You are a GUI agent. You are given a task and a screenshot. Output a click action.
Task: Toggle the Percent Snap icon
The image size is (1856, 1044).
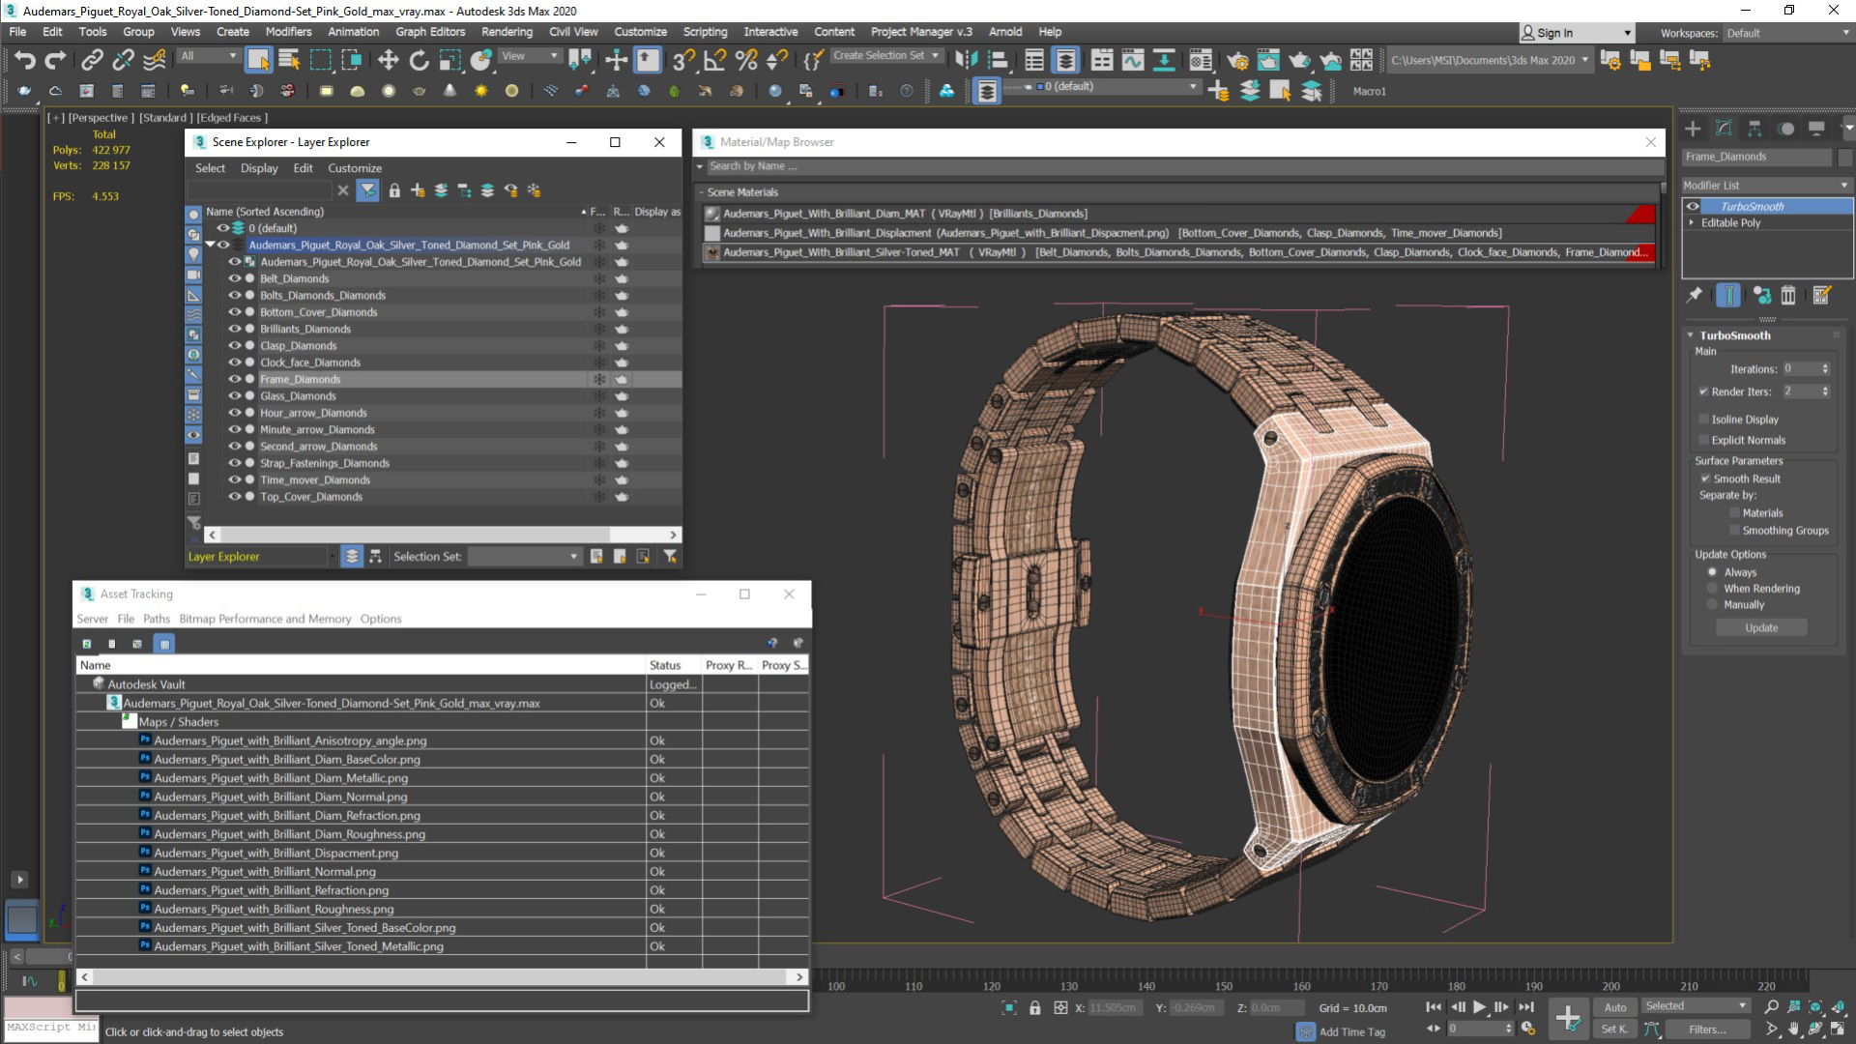(x=746, y=61)
